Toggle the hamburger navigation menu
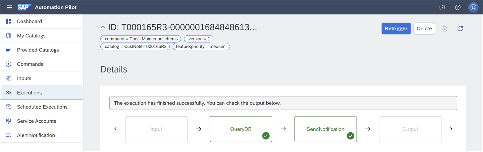Viewport: 483px width, 152px height. tap(9, 7)
